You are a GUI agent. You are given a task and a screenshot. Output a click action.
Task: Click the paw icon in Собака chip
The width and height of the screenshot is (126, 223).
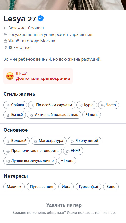(x=8, y=105)
